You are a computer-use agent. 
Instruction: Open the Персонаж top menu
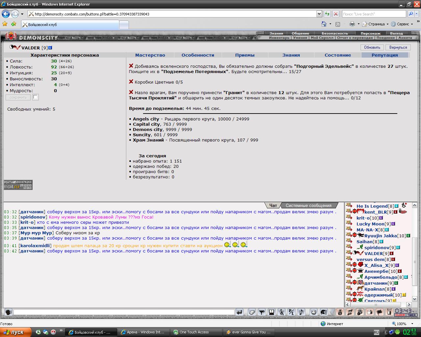click(x=370, y=33)
